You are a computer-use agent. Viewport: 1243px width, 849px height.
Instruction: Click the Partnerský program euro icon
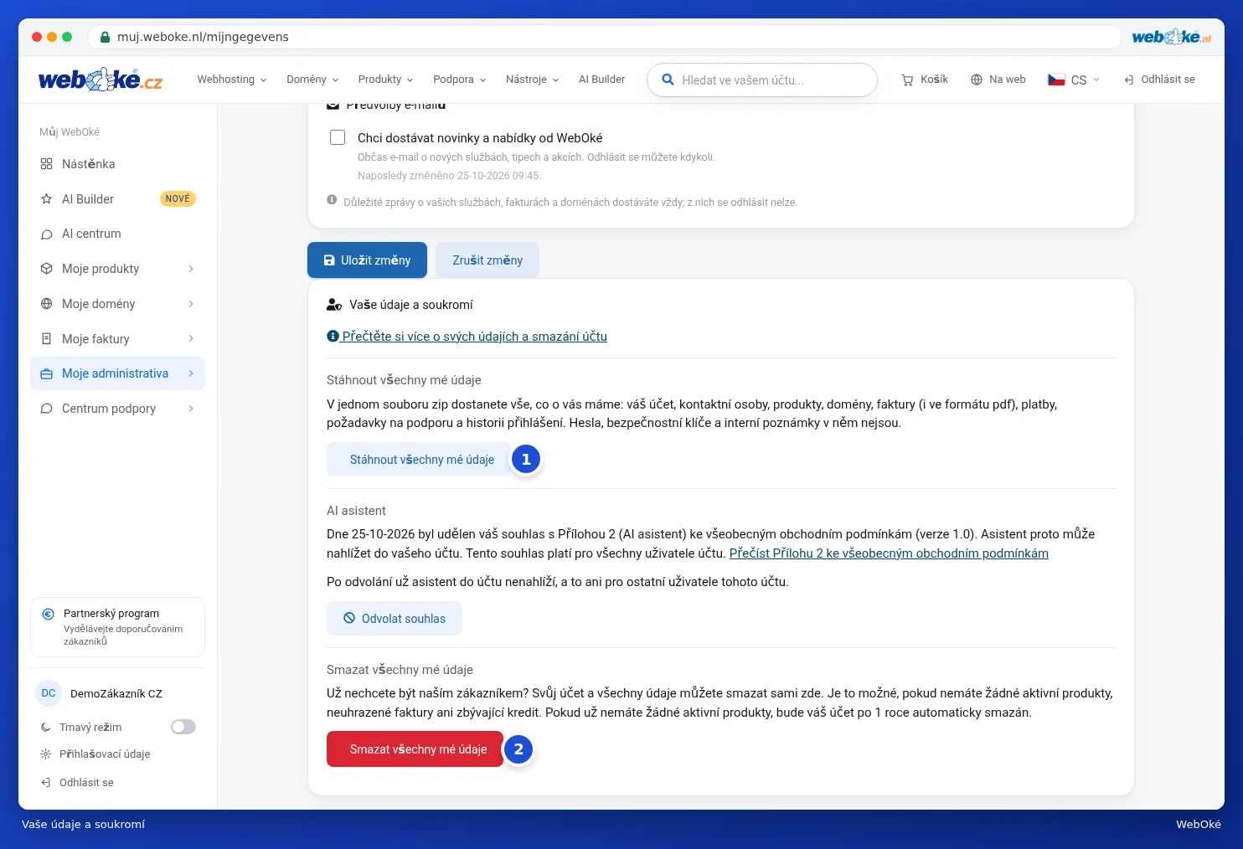(x=48, y=614)
